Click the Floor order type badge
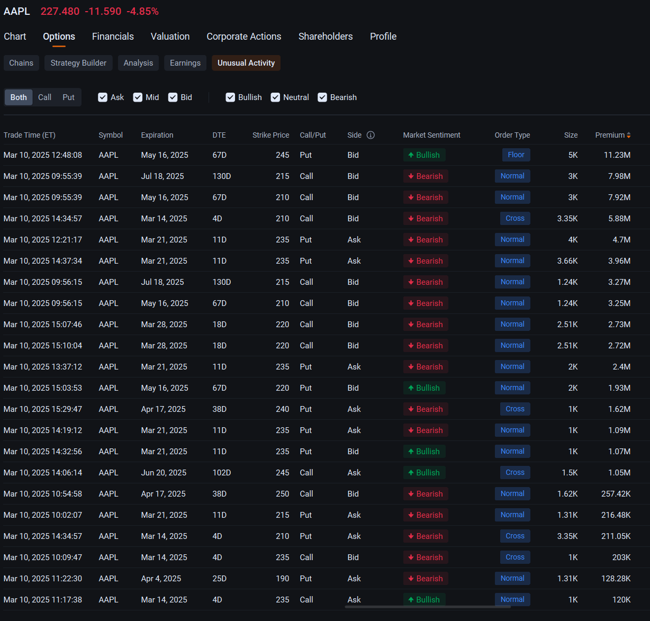 516,155
